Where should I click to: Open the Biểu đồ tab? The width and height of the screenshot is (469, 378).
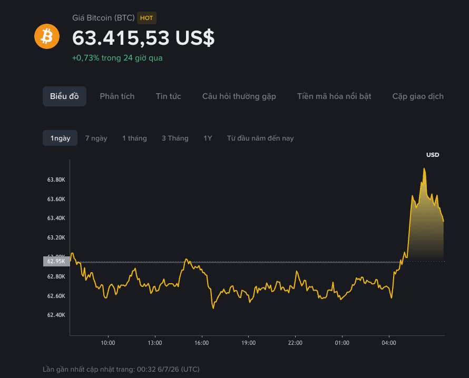[x=64, y=96]
